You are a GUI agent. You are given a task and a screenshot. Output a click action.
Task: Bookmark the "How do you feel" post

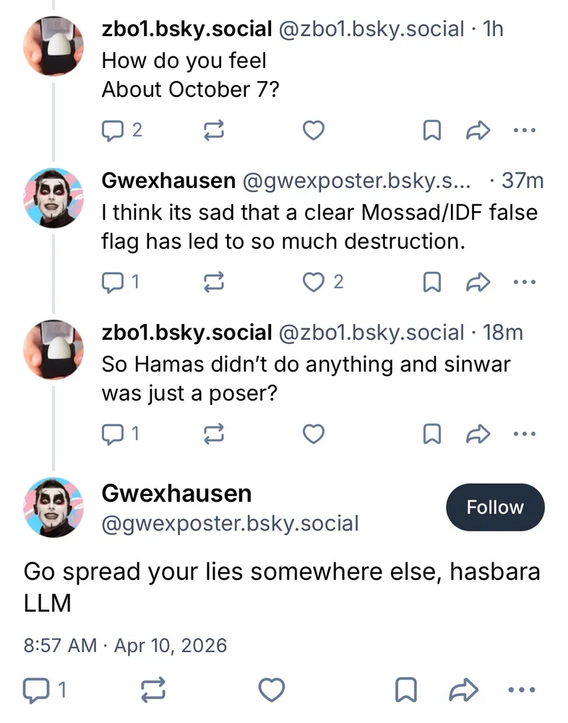431,130
